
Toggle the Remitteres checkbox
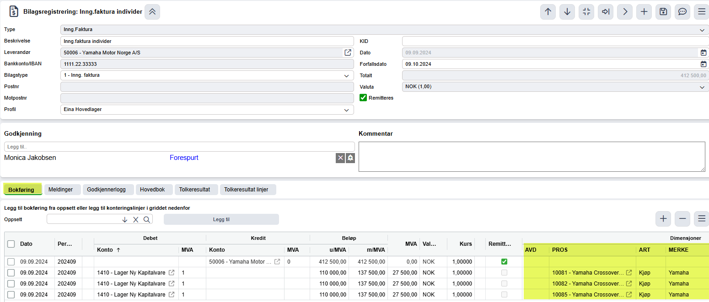[x=363, y=98]
